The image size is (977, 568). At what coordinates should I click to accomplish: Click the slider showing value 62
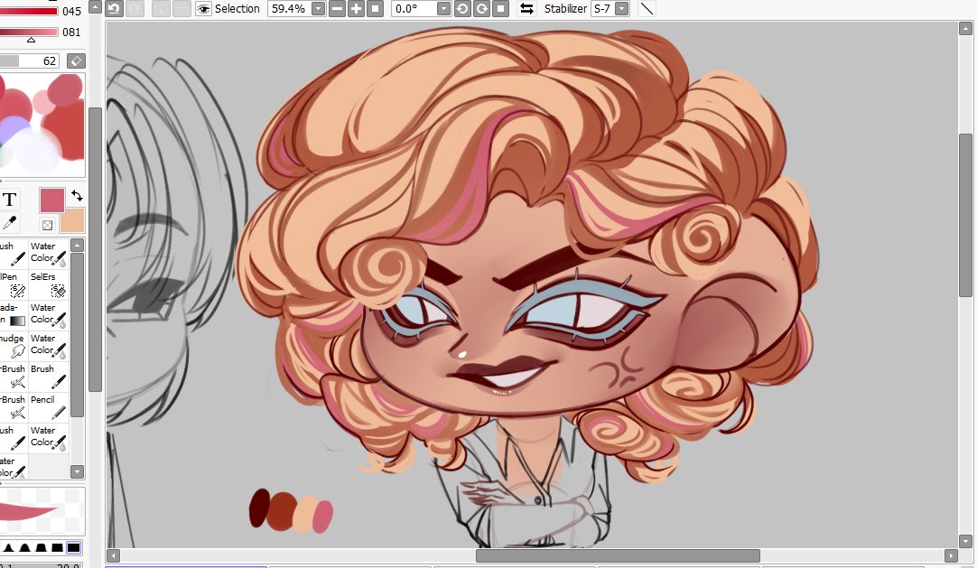click(x=30, y=61)
